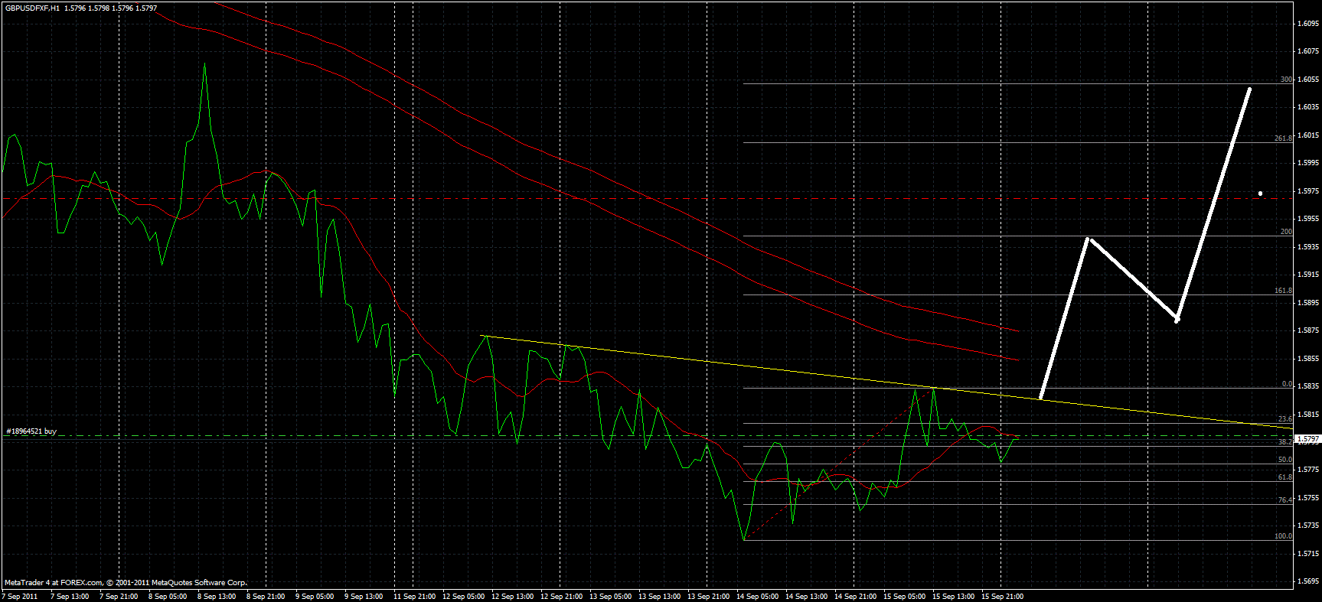Viewport: 1322px width, 602px height.
Task: Click the 1.6075 price scale label
Action: pos(1308,51)
